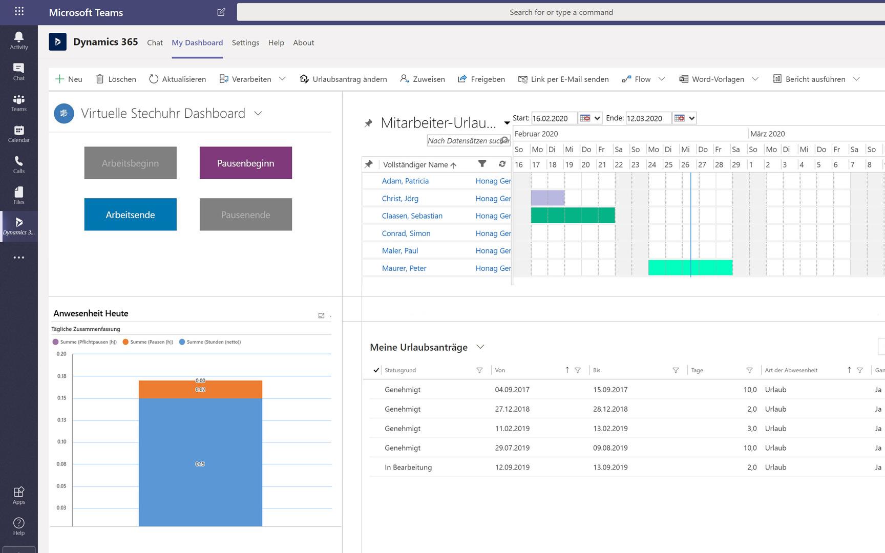Open Virtuelle Stechuhr Dashboard selector chevron
The image size is (885, 553).
(x=258, y=113)
